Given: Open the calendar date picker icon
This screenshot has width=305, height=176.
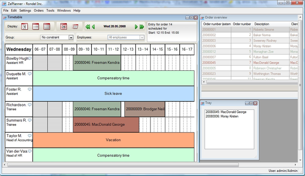Looking at the screenshot, I should click(64, 27).
